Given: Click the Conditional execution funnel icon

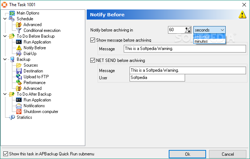Looking at the screenshot, I should click(19, 30).
